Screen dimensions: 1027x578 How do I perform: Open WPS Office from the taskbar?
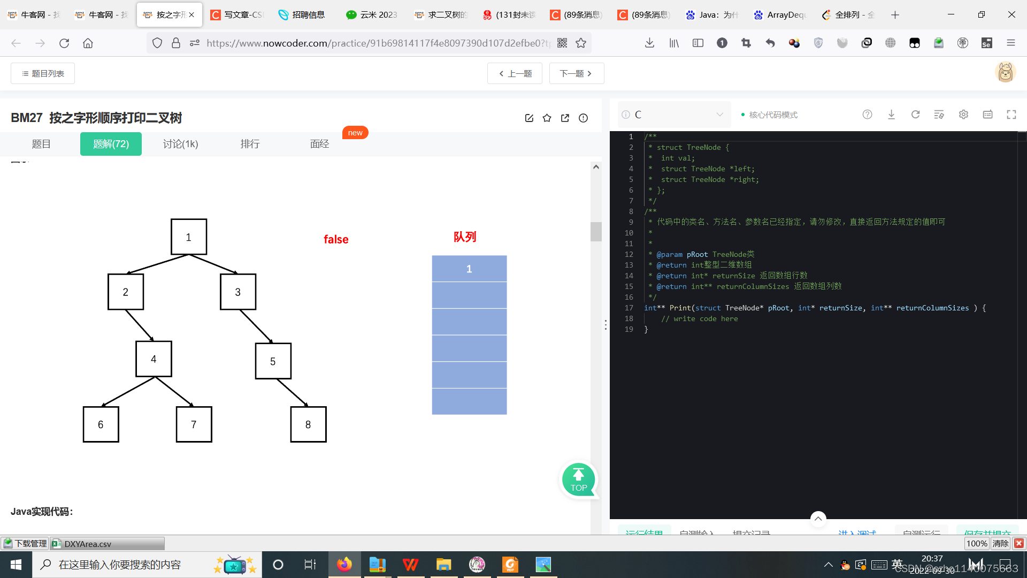(410, 565)
